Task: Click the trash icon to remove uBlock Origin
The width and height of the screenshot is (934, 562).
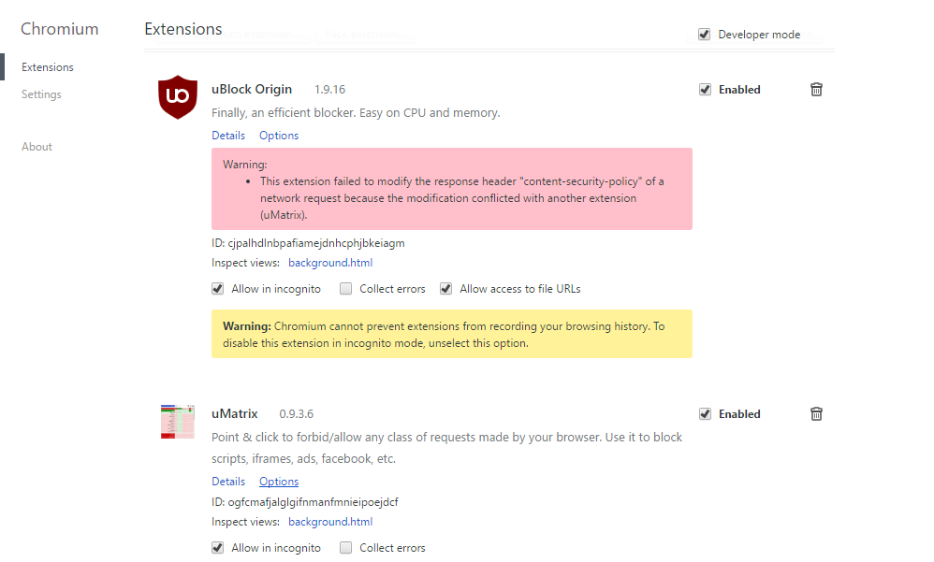Action: coord(816,89)
